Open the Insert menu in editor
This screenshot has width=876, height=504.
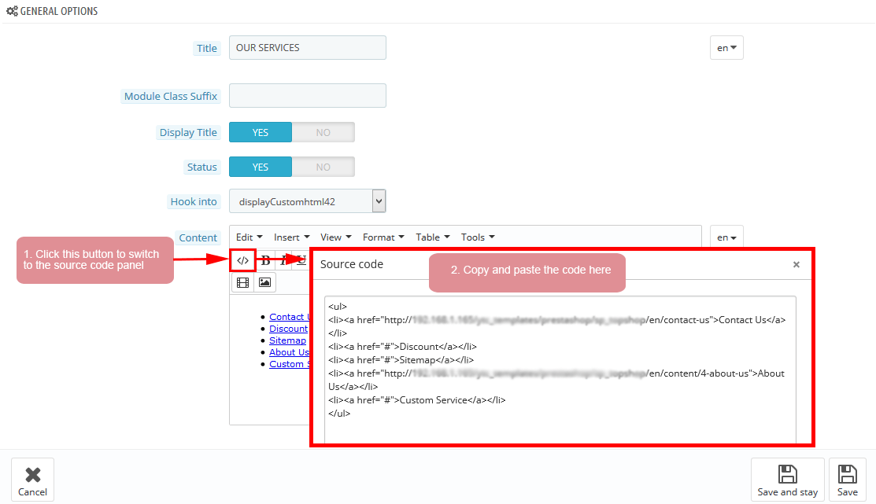(x=291, y=237)
